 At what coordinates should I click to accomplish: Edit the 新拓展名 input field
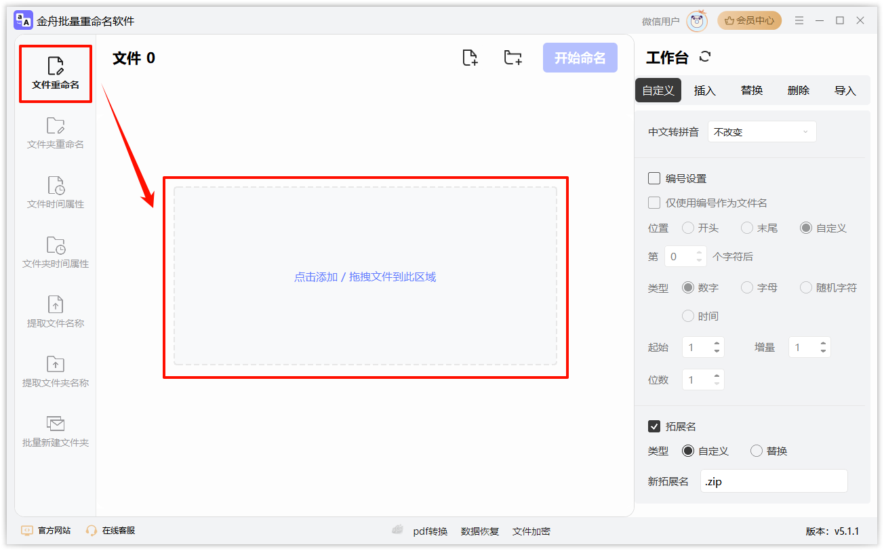click(773, 481)
